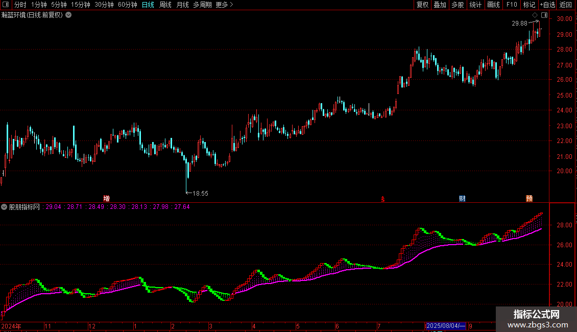Click the diamond marker icon on the chart
The image size is (577, 332).
(x=535, y=15)
